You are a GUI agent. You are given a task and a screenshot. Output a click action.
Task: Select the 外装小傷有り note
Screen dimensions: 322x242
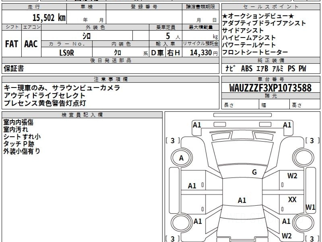pos(22,151)
